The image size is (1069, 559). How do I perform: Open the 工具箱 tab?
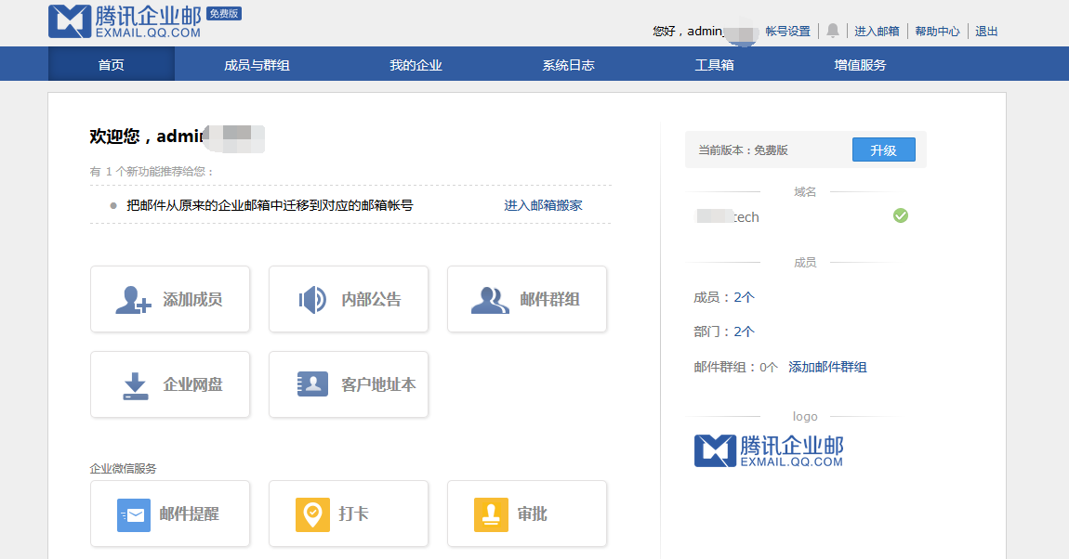(x=715, y=65)
